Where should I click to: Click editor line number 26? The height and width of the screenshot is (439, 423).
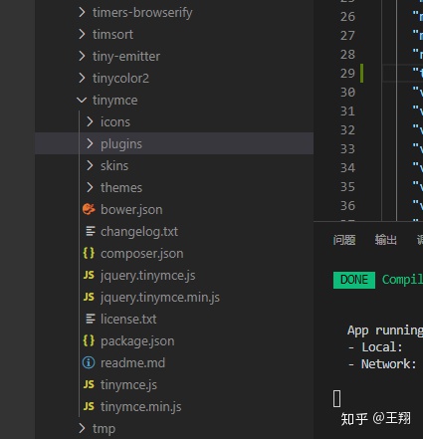tap(347, 17)
